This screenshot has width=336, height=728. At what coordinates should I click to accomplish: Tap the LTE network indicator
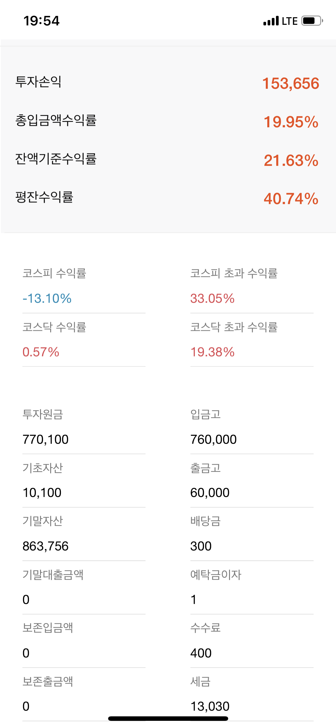[289, 21]
